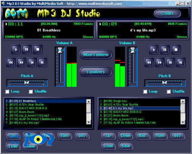Remove track with deck B Rem button
The height and width of the screenshot is (154, 192).
point(161,136)
